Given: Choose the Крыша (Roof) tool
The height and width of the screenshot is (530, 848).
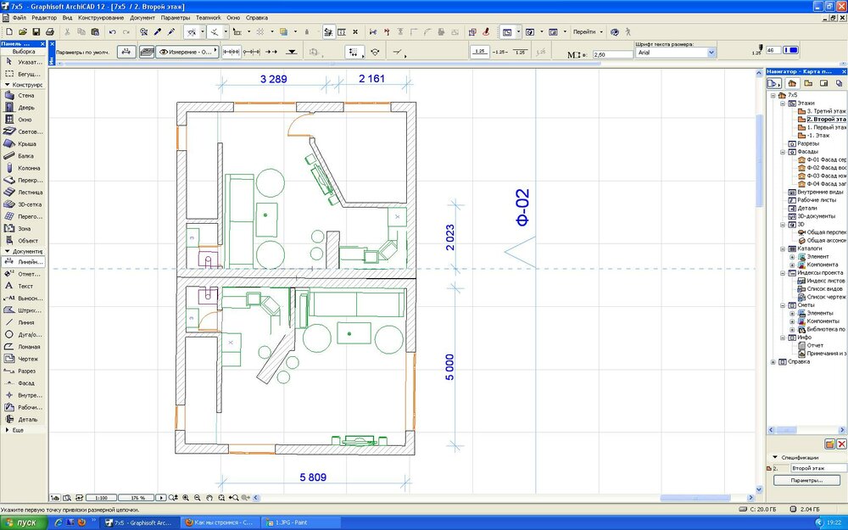Looking at the screenshot, I should pyautogui.click(x=25, y=144).
